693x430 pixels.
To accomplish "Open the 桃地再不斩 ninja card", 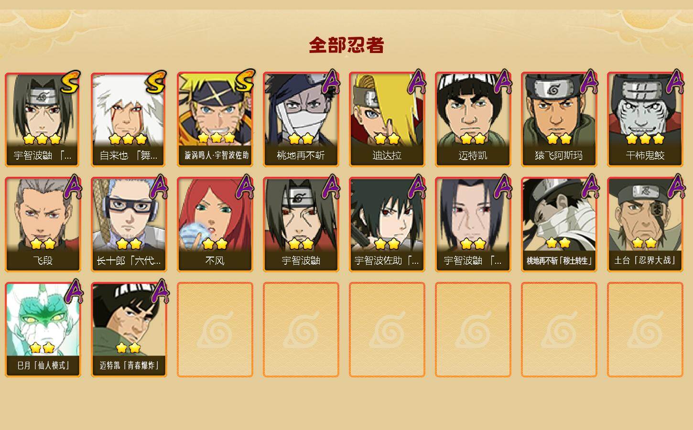I will (x=301, y=119).
